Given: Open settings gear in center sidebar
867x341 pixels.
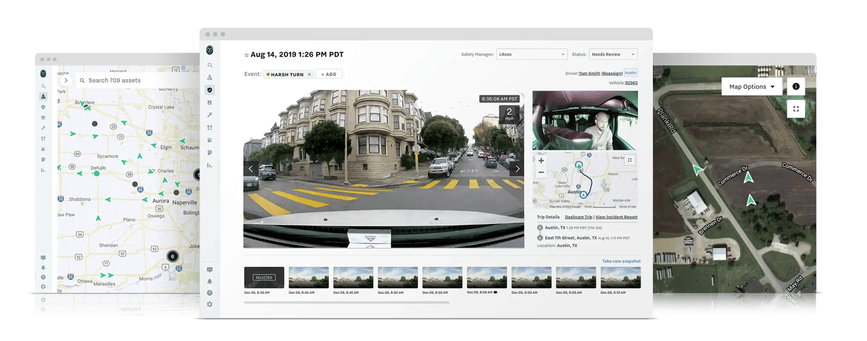Looking at the screenshot, I should click(x=210, y=305).
